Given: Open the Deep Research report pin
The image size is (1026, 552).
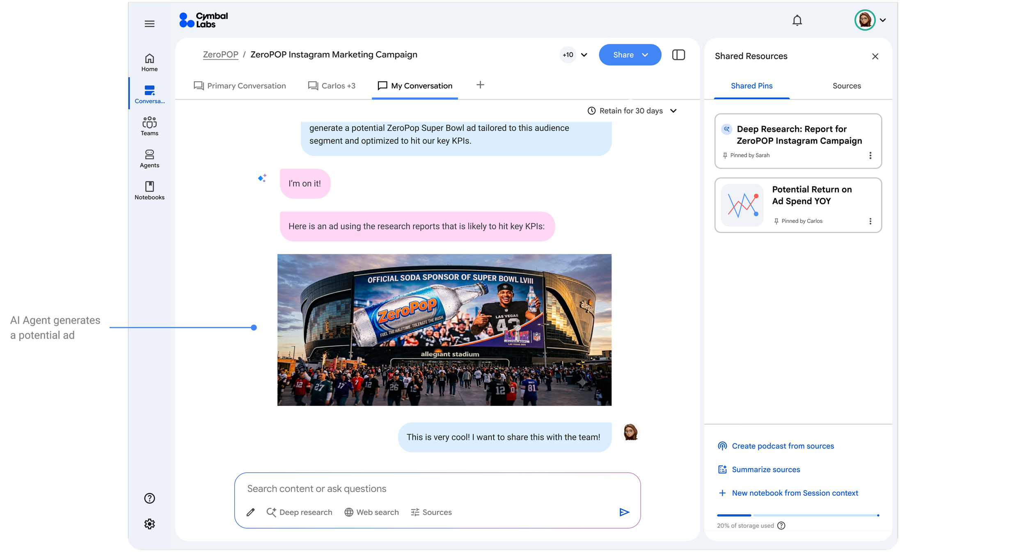Looking at the screenshot, I should click(798, 141).
